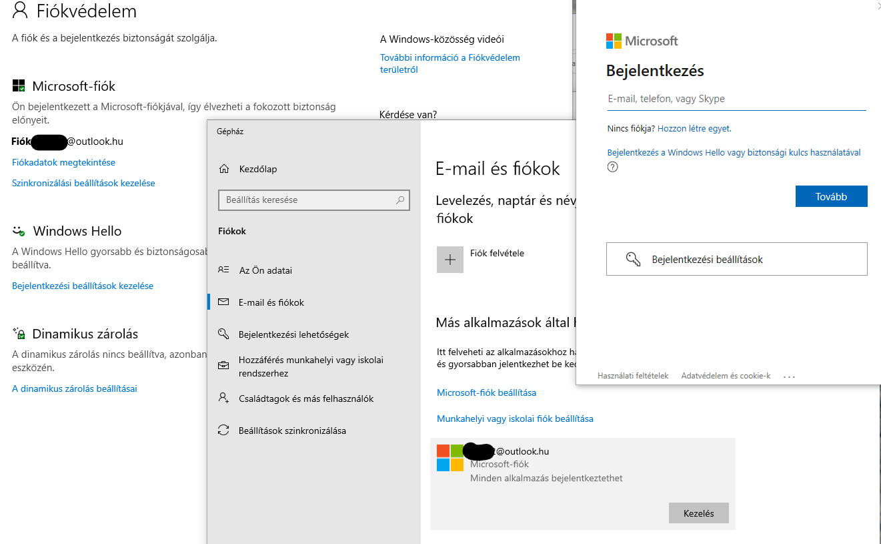Open További információ a Fiókvédelem területről link
This screenshot has height=544, width=881.
[x=450, y=63]
